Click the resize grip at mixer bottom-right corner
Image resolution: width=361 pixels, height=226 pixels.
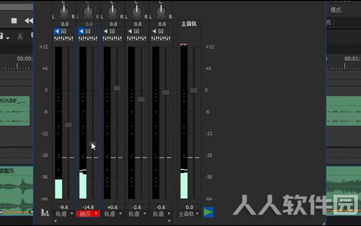324,223
